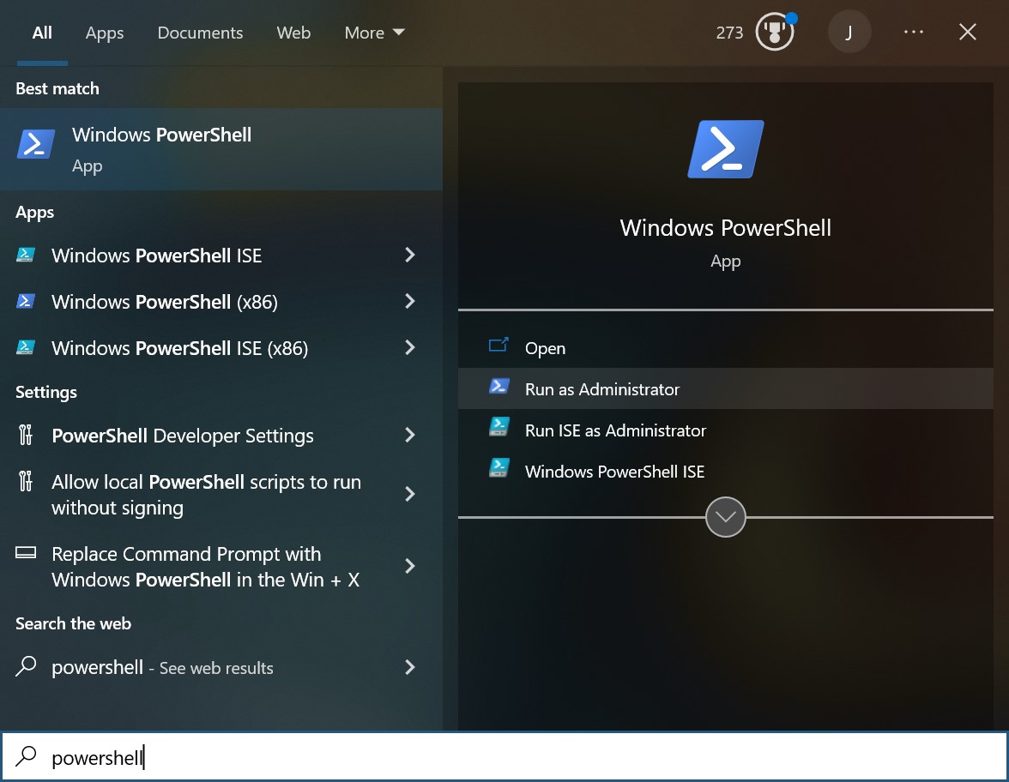Image resolution: width=1009 pixels, height=782 pixels.
Task: Expand more actions with the down chevron
Action: pyautogui.click(x=725, y=516)
